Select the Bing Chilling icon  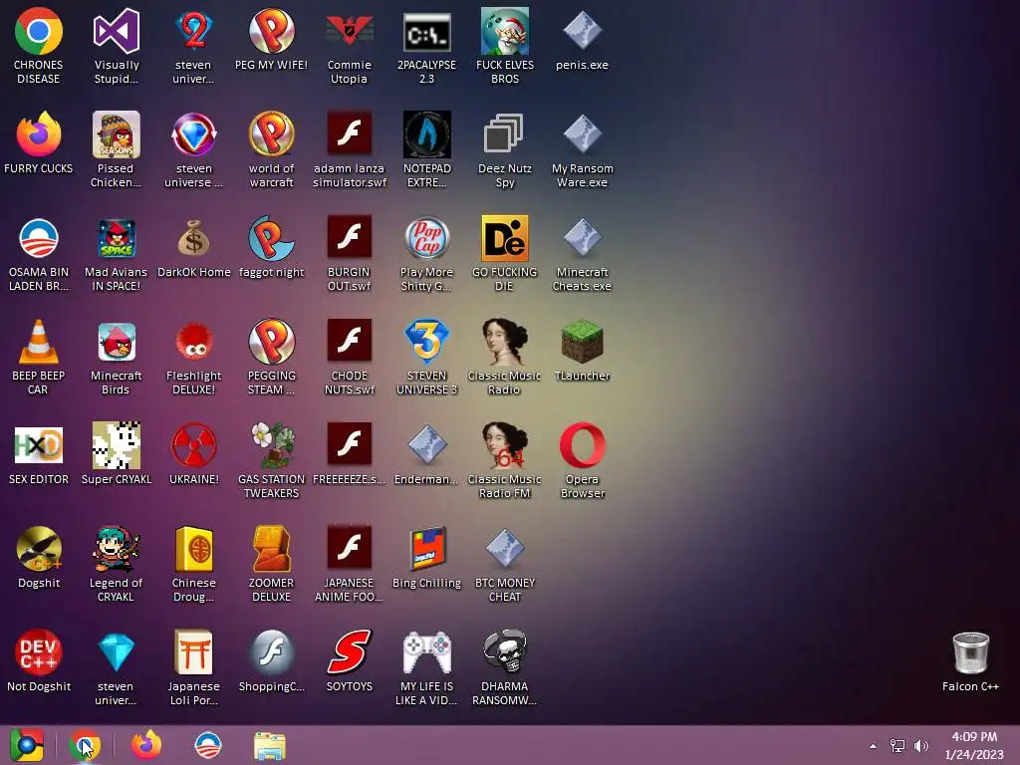point(426,549)
